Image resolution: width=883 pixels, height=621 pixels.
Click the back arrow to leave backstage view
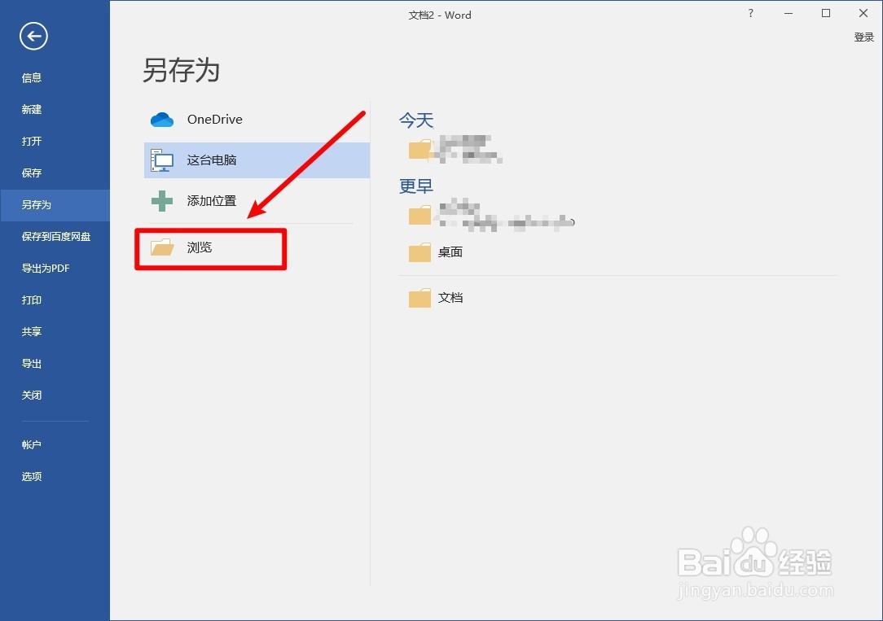click(x=33, y=36)
